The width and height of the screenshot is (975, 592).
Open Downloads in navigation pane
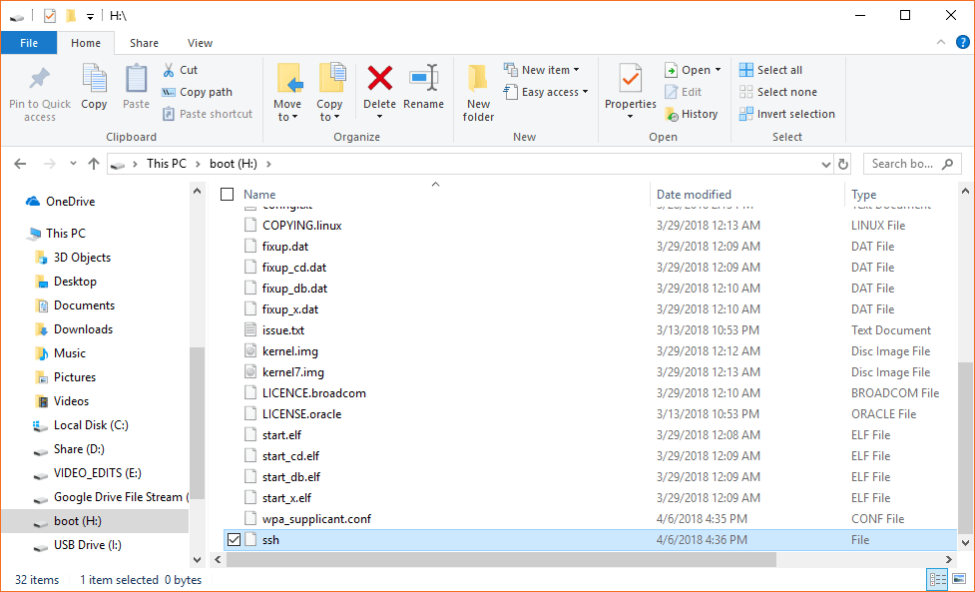[83, 329]
